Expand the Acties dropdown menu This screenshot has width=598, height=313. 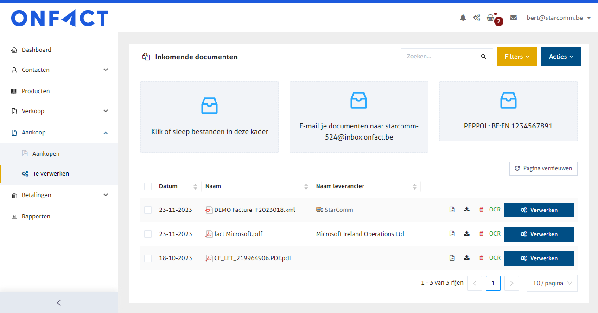[x=561, y=57]
